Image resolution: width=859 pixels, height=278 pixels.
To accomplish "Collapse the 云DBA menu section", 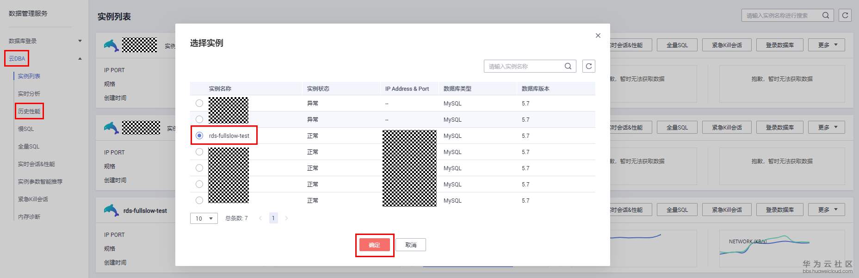I will point(80,59).
